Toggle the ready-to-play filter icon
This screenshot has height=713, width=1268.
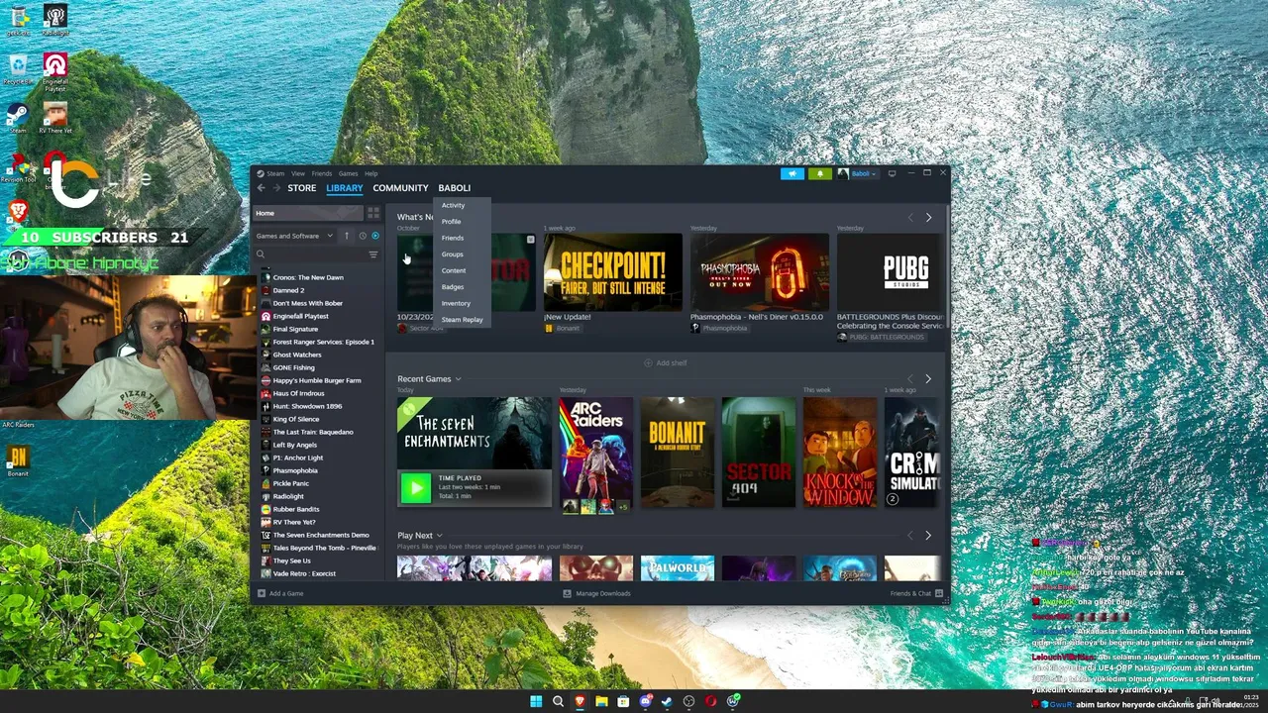(x=375, y=236)
